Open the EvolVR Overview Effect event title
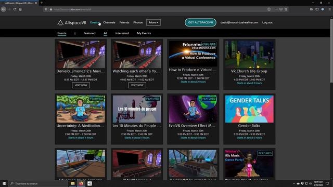The height and width of the screenshot is (187, 333). click(x=192, y=126)
